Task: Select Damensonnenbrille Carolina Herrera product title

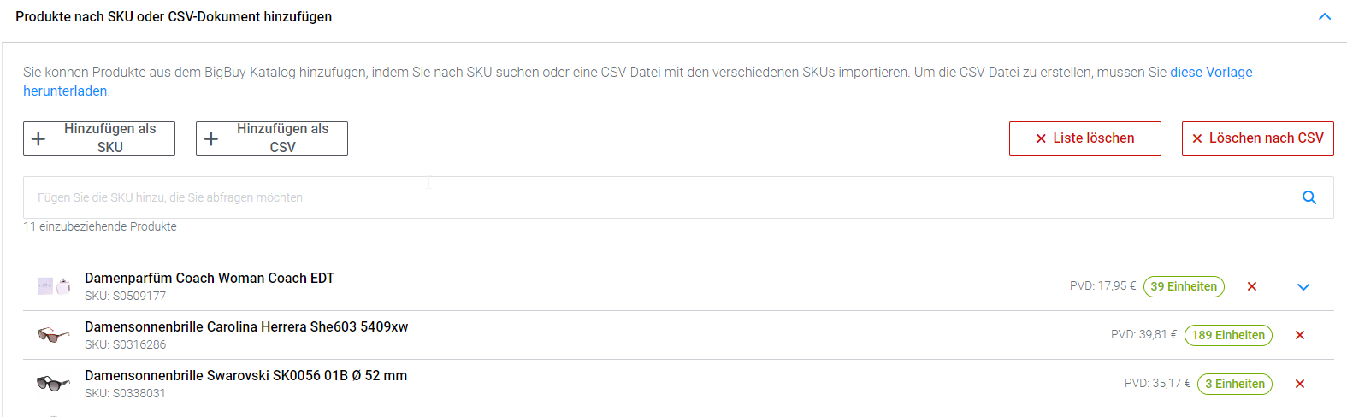Action: tap(246, 326)
